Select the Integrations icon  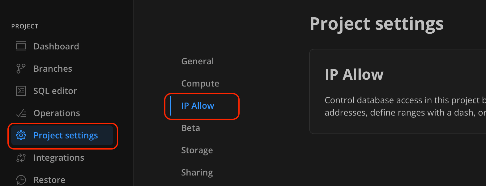[21, 158]
